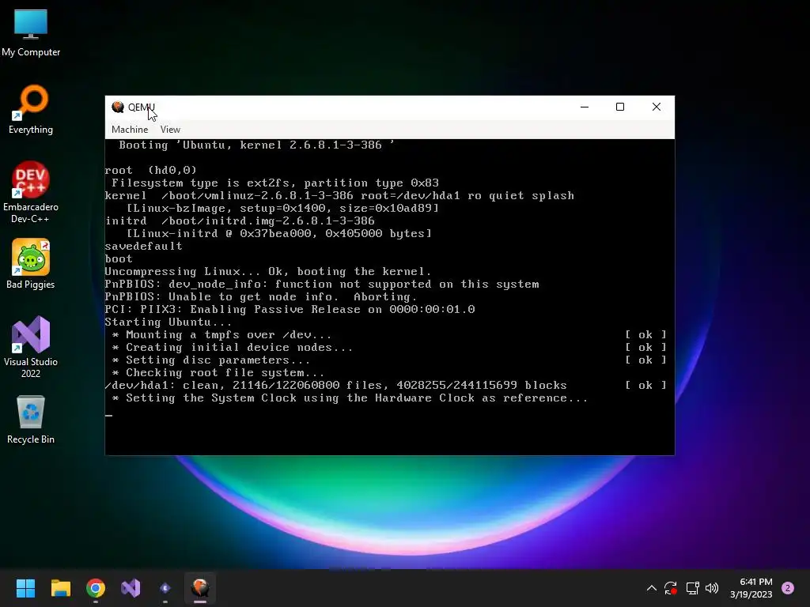Click the 'Starting Ubuntu...' console line
810x607 pixels.
click(168, 322)
